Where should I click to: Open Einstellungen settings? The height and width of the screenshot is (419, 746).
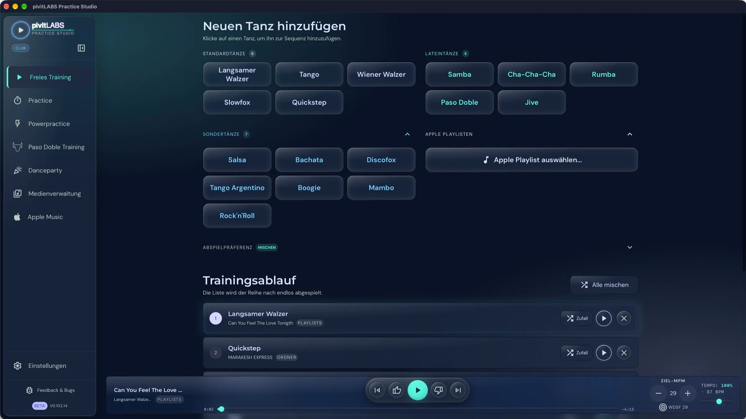(50, 366)
